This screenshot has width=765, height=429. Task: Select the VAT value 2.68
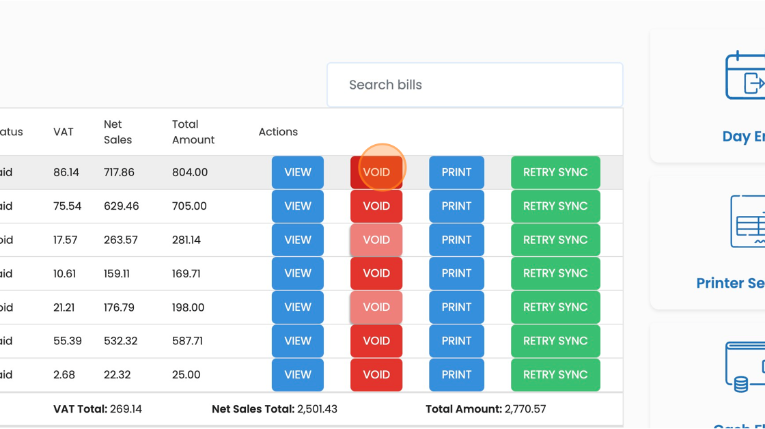coord(64,375)
